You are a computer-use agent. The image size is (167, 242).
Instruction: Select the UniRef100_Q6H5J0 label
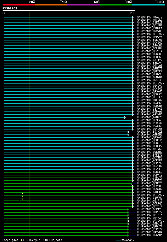tap(150, 140)
